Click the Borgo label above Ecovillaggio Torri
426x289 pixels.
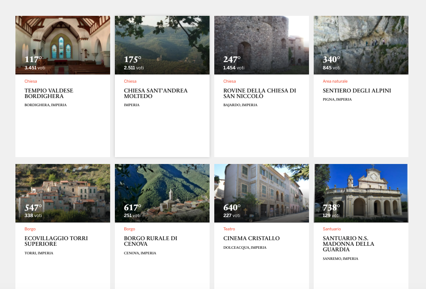point(30,229)
